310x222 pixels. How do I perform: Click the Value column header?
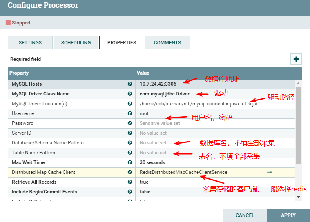click(x=143, y=73)
